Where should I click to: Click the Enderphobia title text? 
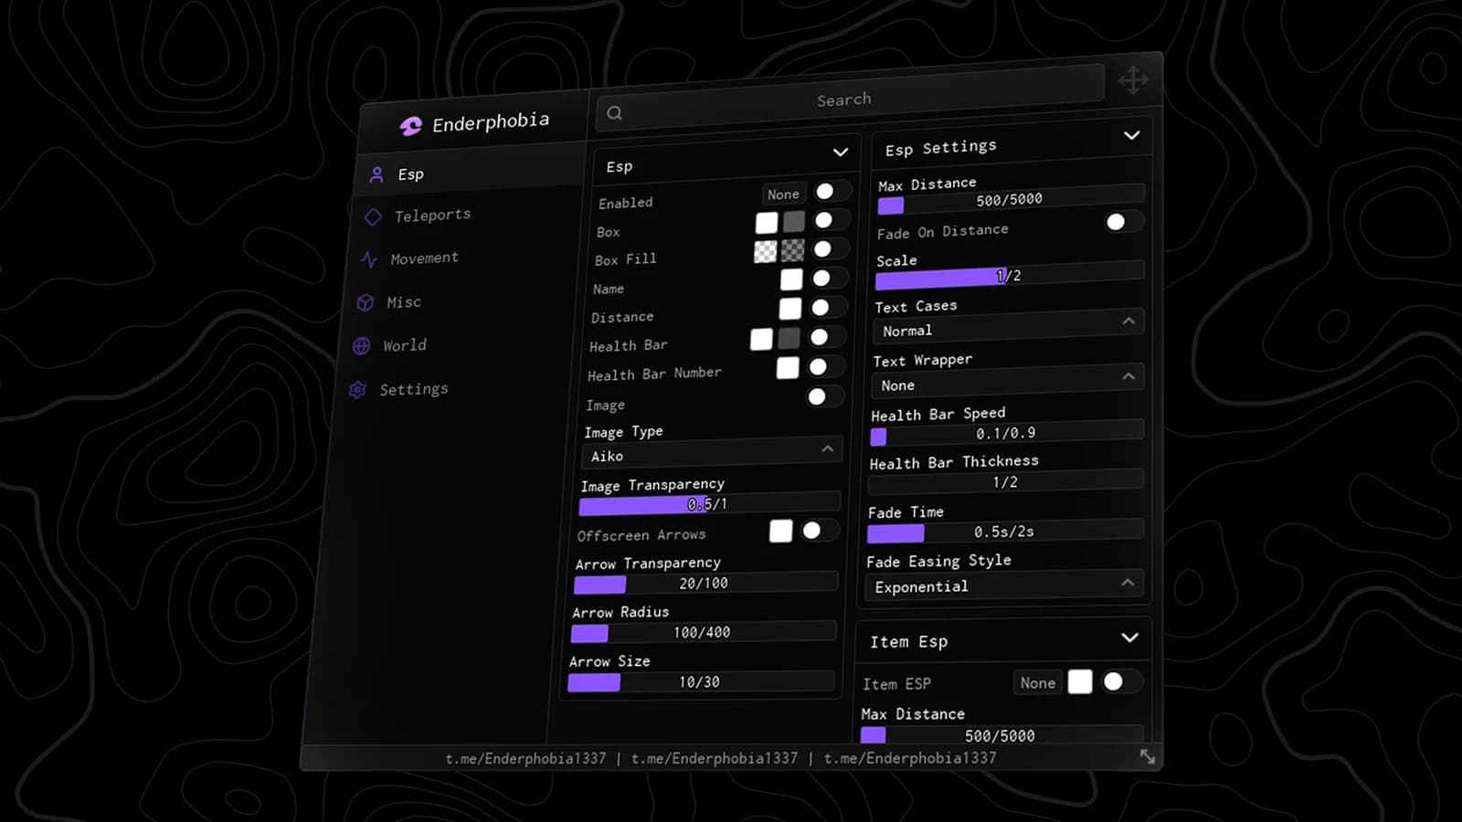pyautogui.click(x=491, y=122)
